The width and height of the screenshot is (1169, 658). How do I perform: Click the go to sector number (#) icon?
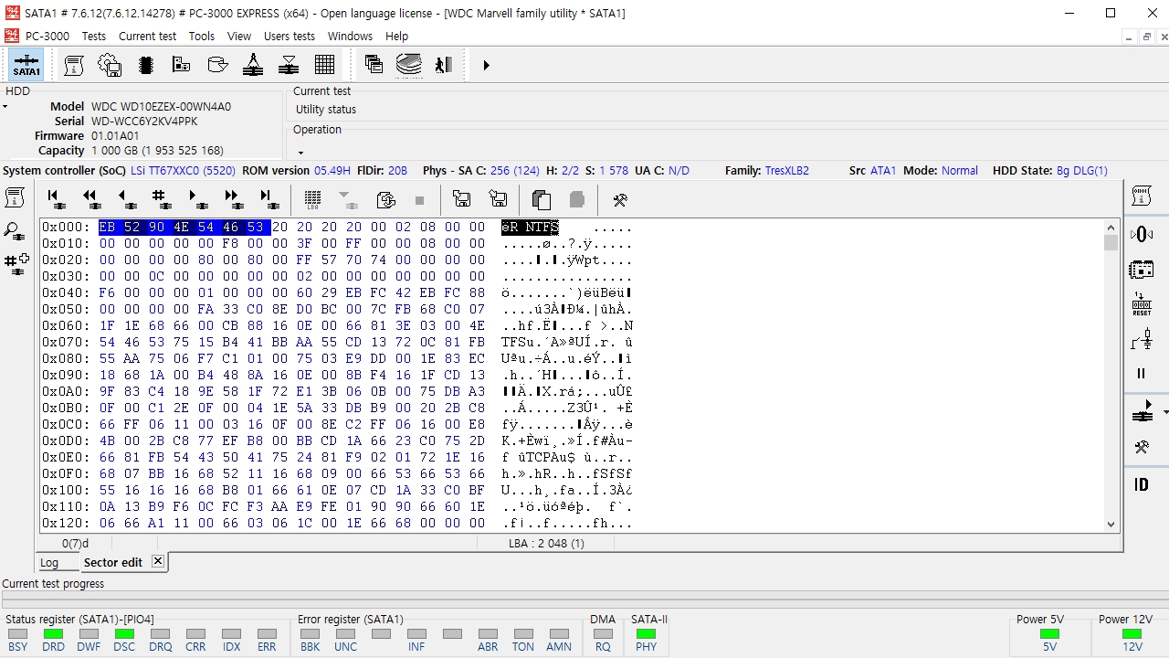tap(162, 199)
